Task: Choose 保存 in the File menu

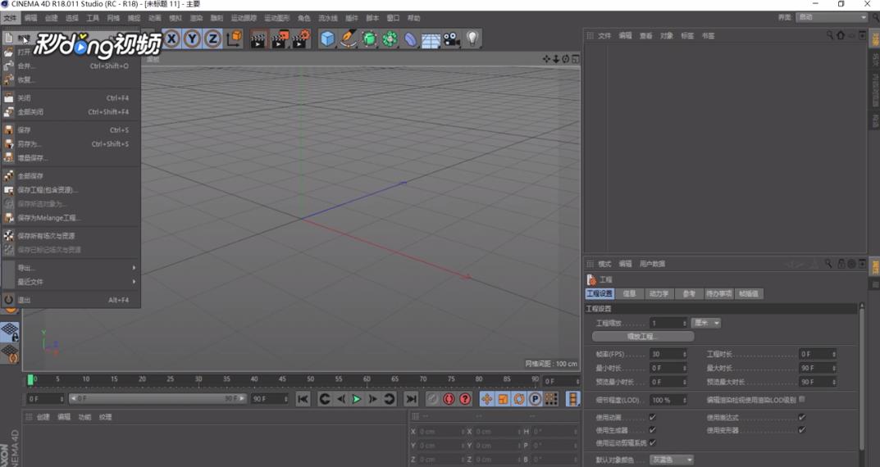Action: point(71,130)
